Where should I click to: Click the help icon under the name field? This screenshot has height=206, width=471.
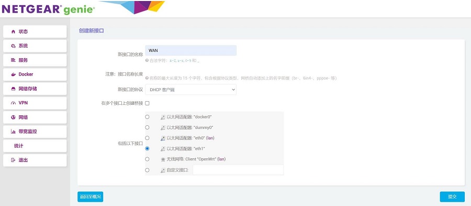147,60
